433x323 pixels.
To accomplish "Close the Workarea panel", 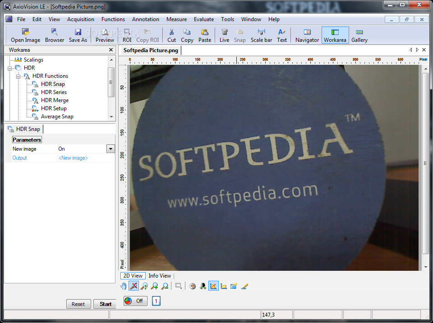I will [111, 50].
